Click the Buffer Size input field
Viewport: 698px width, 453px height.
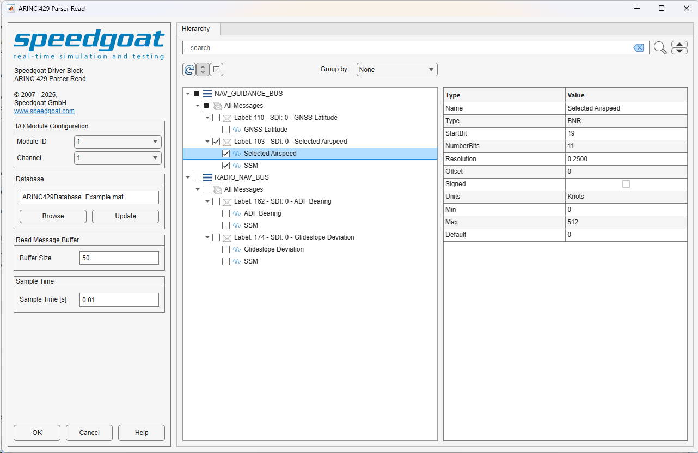point(119,258)
